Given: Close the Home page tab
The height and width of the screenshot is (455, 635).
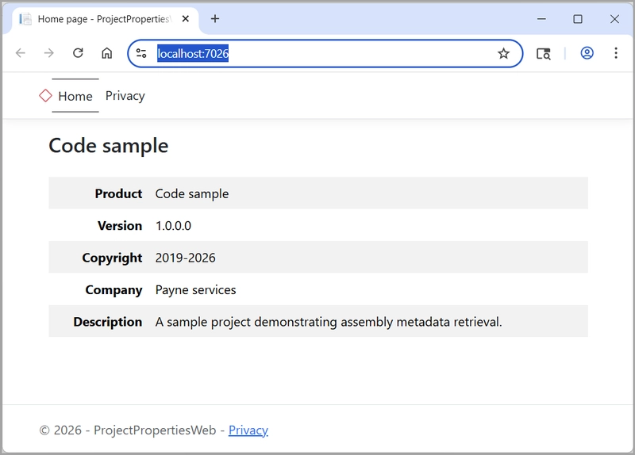Looking at the screenshot, I should [186, 18].
